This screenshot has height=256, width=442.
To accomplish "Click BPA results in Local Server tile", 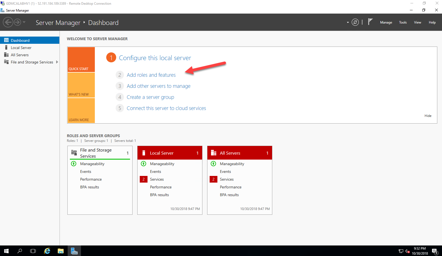I will point(159,195).
